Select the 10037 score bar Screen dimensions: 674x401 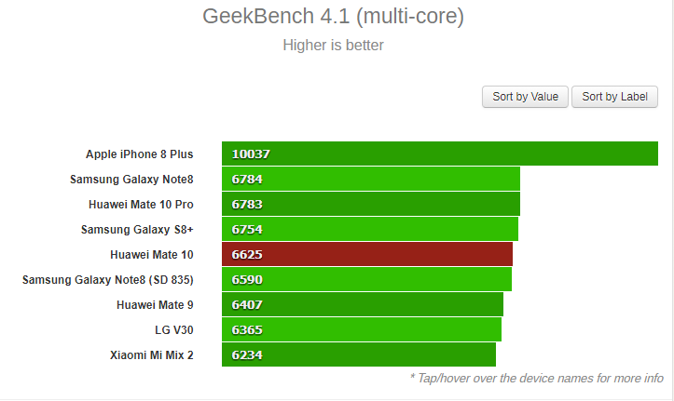(440, 154)
